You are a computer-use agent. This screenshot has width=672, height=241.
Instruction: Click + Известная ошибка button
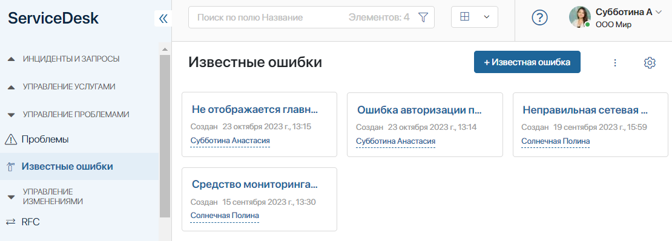tap(527, 62)
